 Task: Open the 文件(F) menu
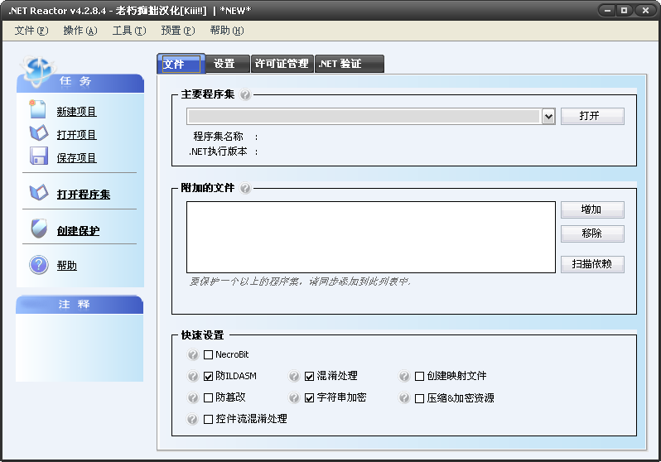click(x=31, y=31)
